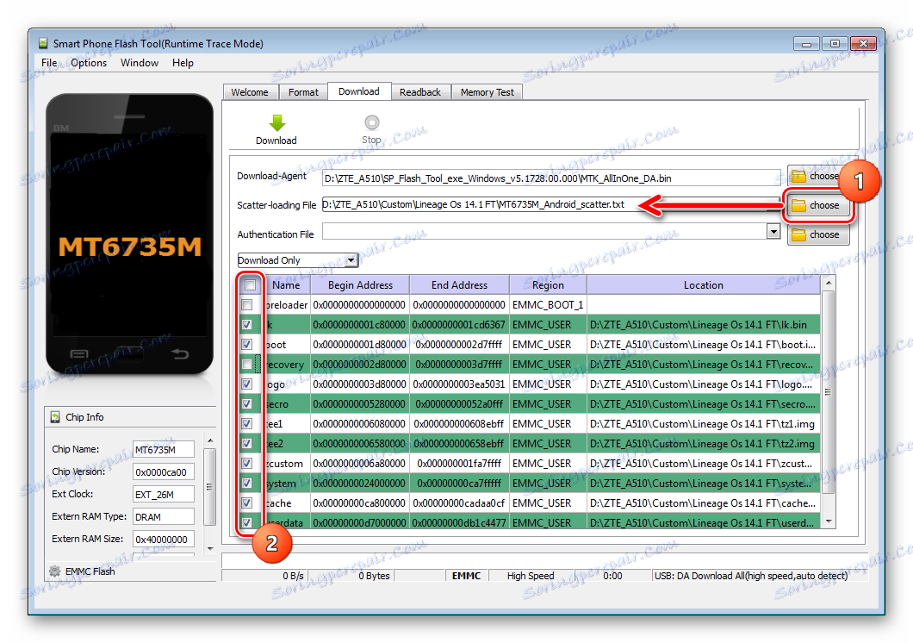This screenshot has height=643, width=913.
Task: Click end address 0x00000000cadaa0cf cell
Action: pos(459,503)
